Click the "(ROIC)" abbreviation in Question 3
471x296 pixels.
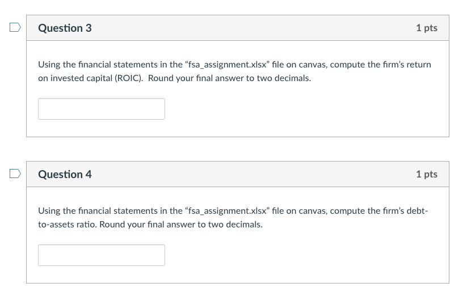[x=130, y=78]
